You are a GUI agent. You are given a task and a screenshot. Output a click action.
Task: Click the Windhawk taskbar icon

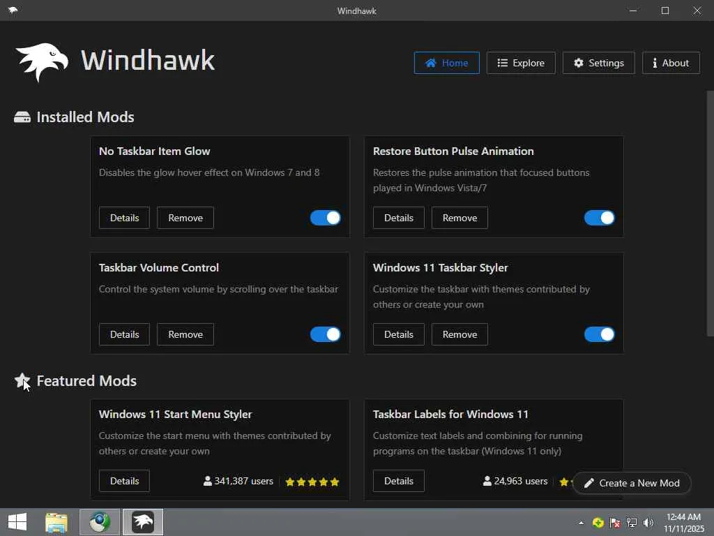(143, 522)
